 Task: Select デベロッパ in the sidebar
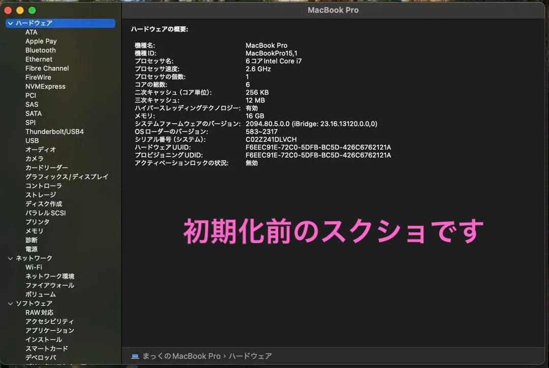[x=41, y=357]
